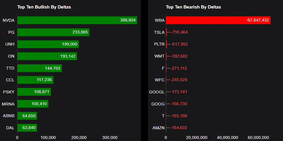This screenshot has height=141, width=283.
Task: Select the TTD green bar
Action: [40, 68]
